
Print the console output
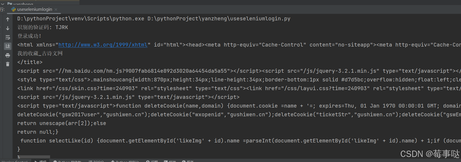click(x=8, y=55)
